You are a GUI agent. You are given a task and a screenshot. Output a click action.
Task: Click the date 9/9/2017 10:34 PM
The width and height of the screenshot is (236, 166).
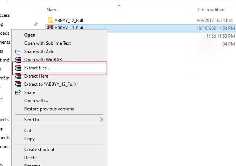point(214,21)
